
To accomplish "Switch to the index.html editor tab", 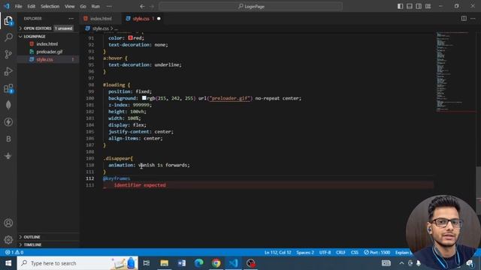I will coord(100,19).
